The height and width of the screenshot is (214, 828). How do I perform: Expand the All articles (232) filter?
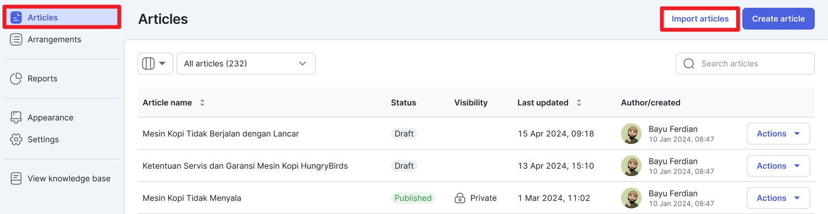click(246, 63)
